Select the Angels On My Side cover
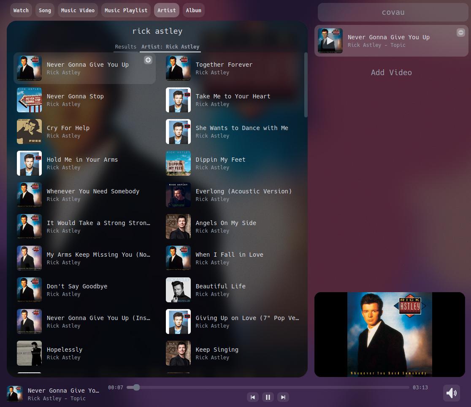 coord(179,227)
